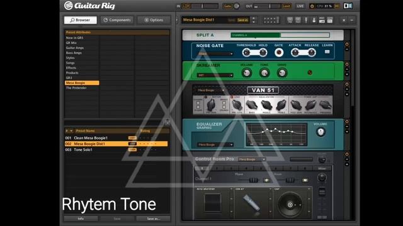Select the Mesa Boogie attribute
This screenshot has width=403, height=226.
click(82, 83)
